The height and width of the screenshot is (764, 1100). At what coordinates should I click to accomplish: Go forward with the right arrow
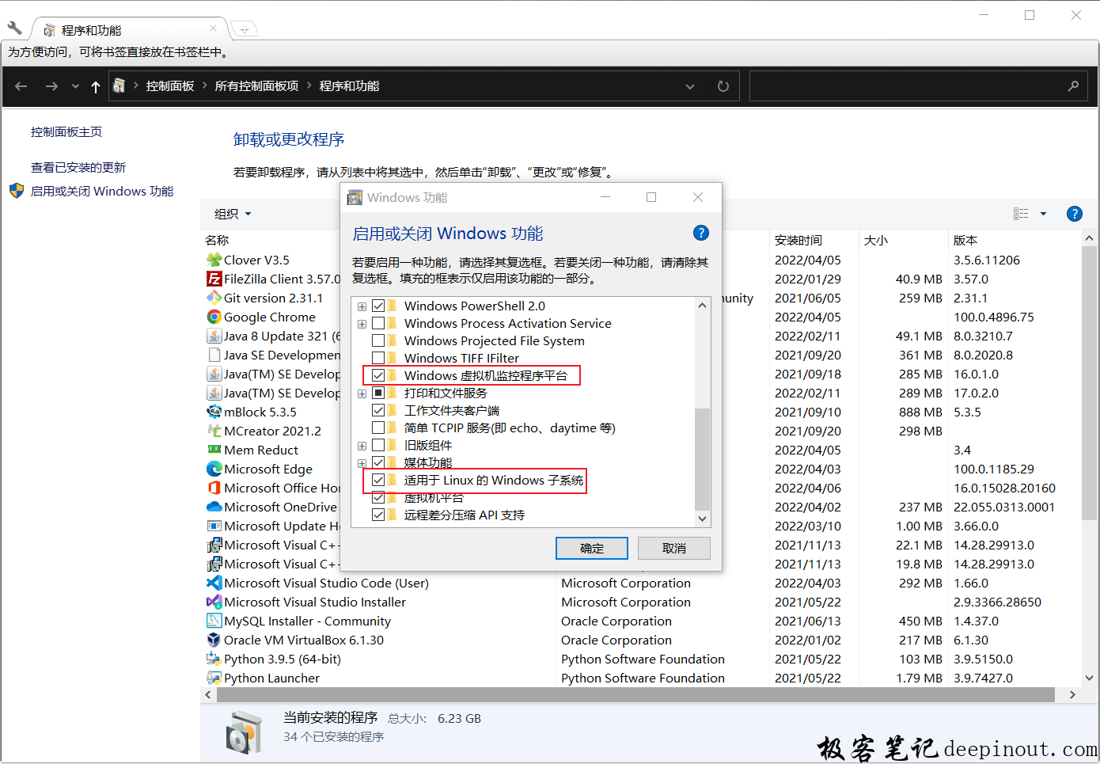coord(51,86)
